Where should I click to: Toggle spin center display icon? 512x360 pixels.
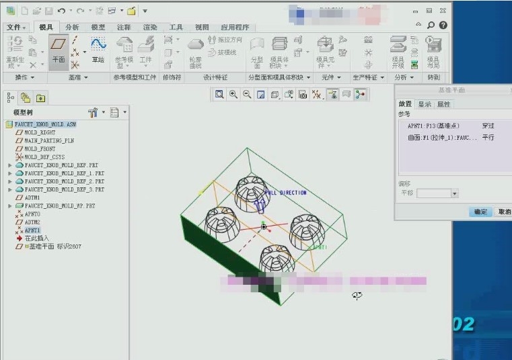[361, 95]
